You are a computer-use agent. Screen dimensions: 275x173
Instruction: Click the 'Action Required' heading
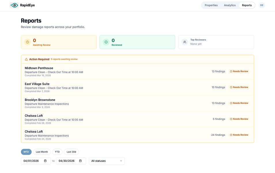[x=39, y=59]
